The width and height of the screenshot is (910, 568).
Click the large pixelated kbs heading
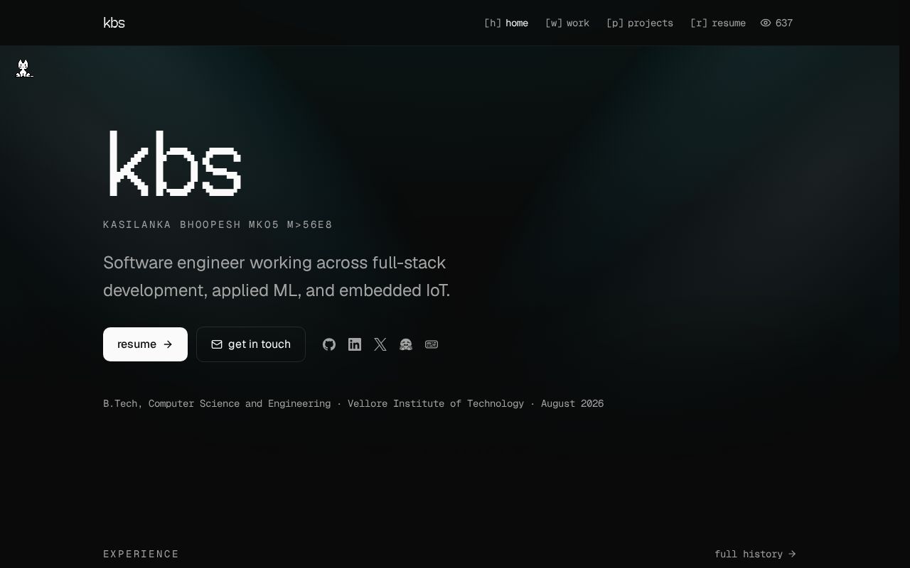pos(175,163)
